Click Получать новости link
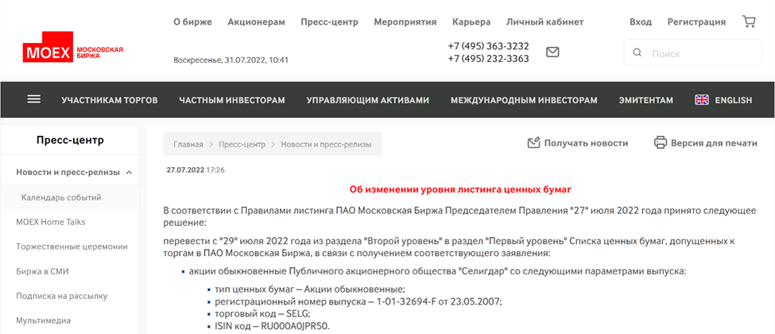775x334 pixels. click(x=586, y=143)
